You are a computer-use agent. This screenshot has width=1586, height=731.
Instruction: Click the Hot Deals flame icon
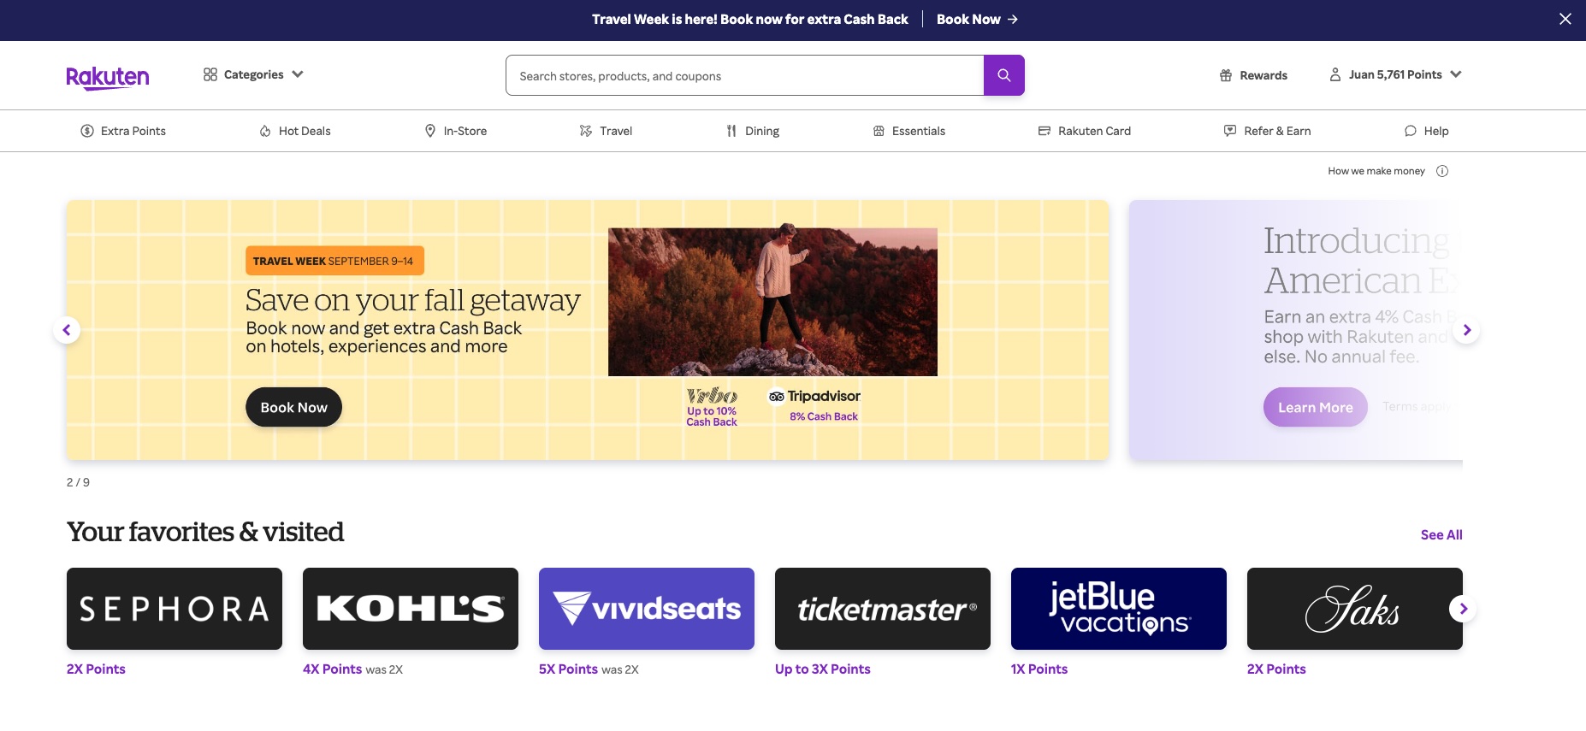pyautogui.click(x=265, y=131)
